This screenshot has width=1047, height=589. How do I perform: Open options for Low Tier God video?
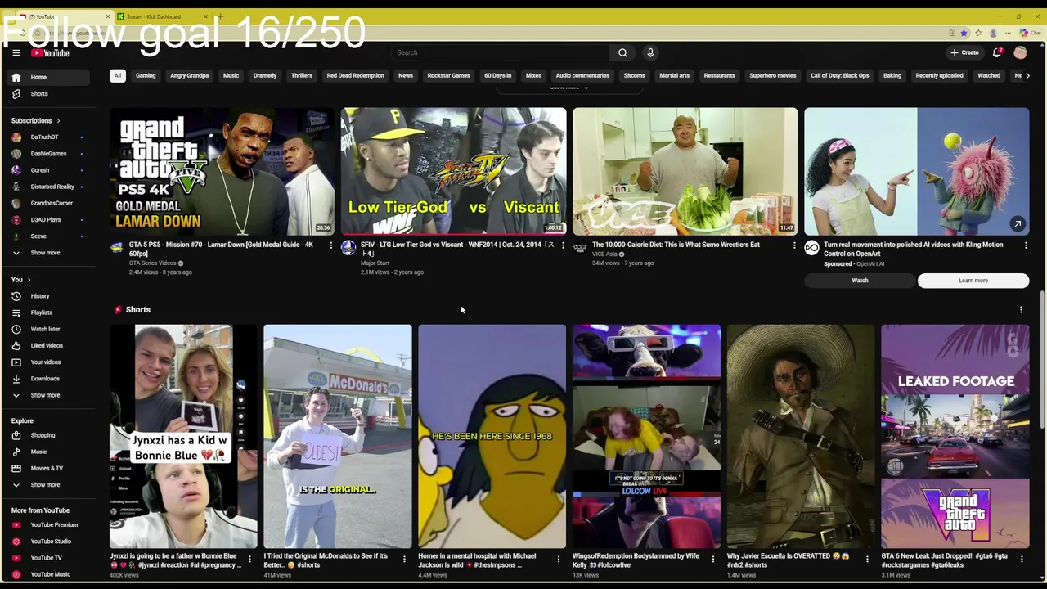562,245
